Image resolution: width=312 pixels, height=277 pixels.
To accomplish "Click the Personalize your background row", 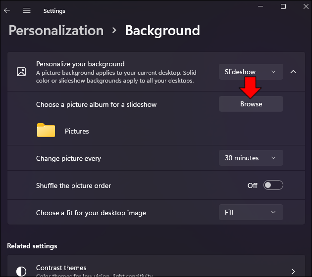I will [119, 72].
